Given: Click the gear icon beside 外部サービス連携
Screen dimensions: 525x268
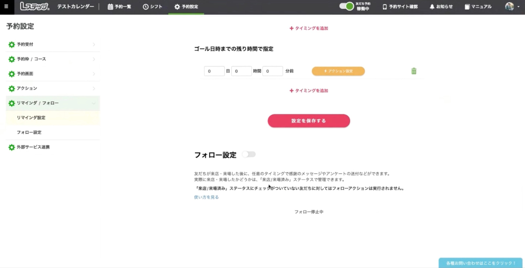Looking at the screenshot, I should click(x=12, y=148).
